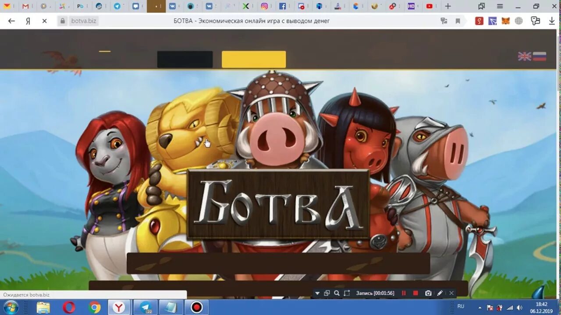Switch site language to English flag
The width and height of the screenshot is (561, 315).
pyautogui.click(x=524, y=56)
